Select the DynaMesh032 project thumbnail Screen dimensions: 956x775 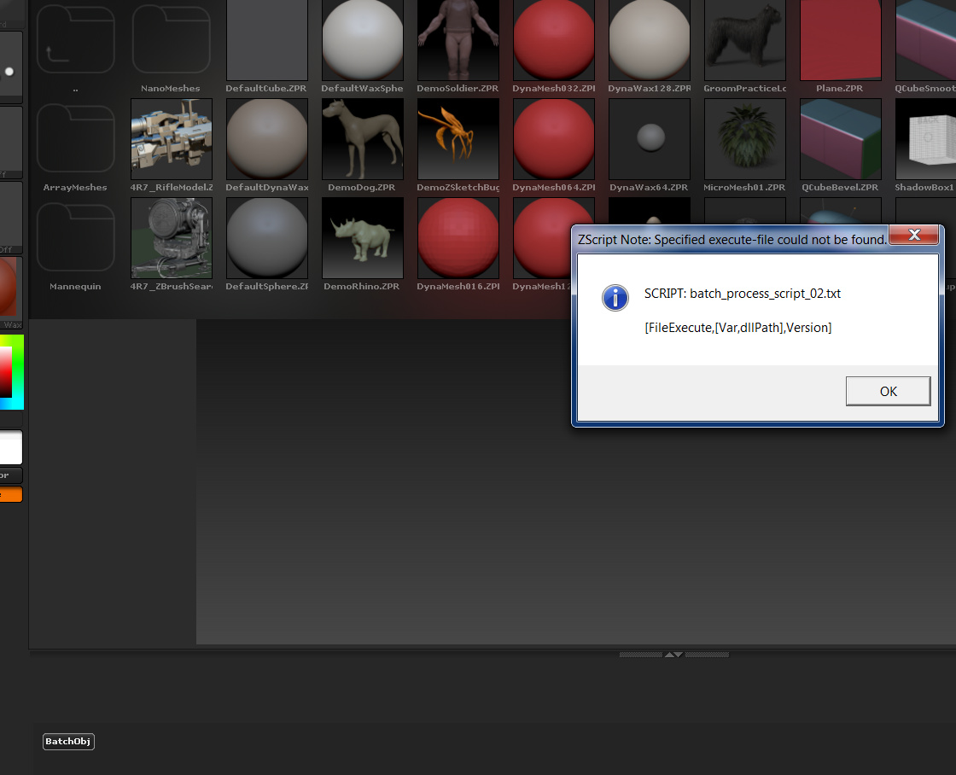tap(554, 40)
